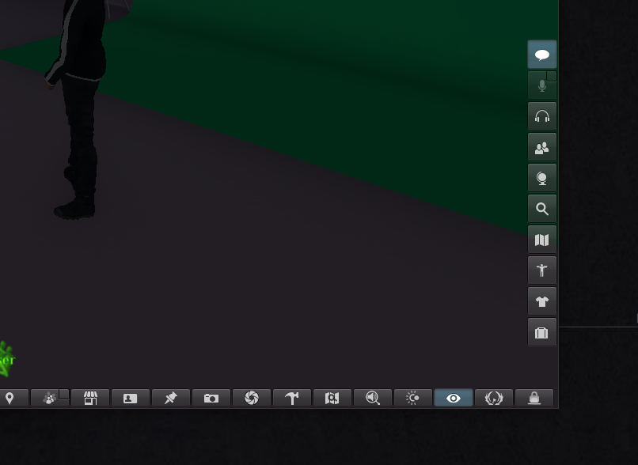Open Build tools via the hammer icon
The image size is (638, 465).
[x=292, y=398]
